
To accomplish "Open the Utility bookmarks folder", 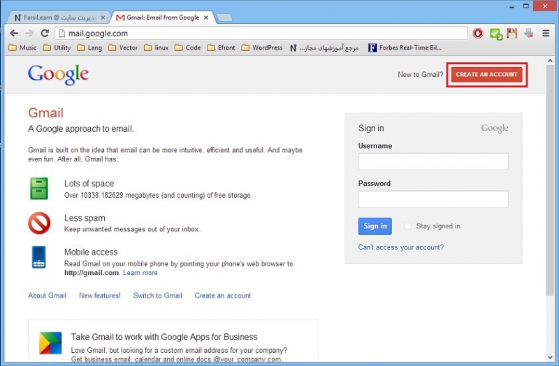I will point(57,47).
